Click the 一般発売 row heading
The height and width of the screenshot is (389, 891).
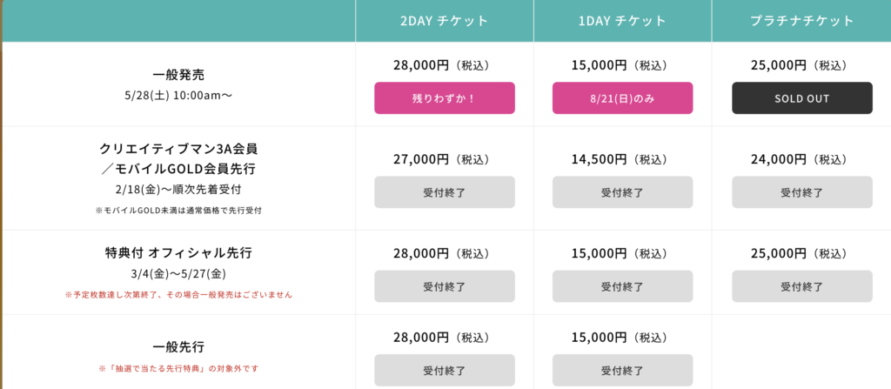(178, 75)
